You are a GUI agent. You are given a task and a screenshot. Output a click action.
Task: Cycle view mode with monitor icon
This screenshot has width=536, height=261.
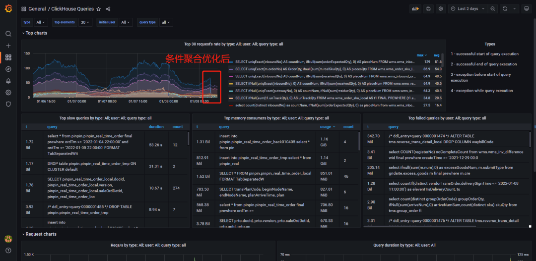point(526,9)
